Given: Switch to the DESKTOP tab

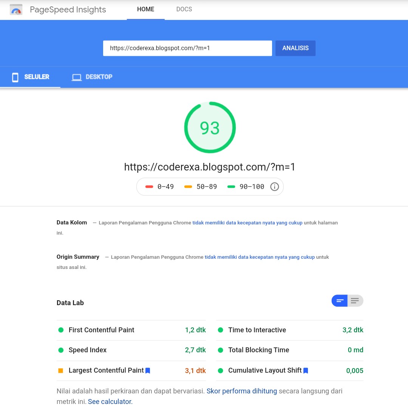Looking at the screenshot, I should coord(92,77).
